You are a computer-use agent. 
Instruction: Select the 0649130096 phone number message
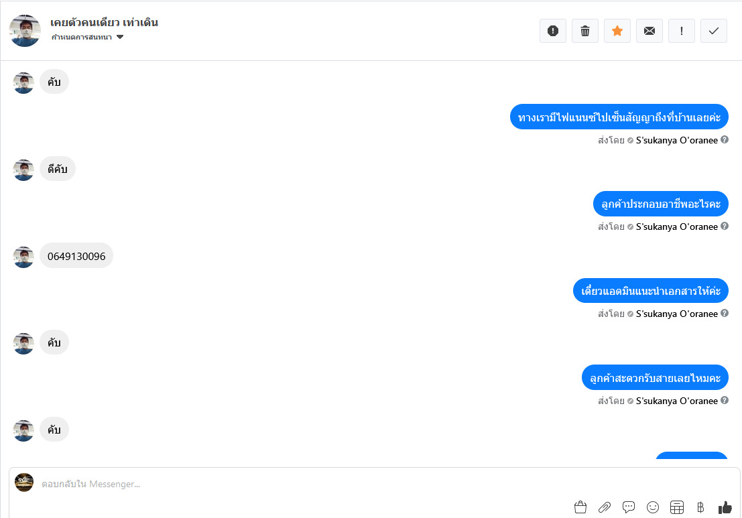[76, 256]
